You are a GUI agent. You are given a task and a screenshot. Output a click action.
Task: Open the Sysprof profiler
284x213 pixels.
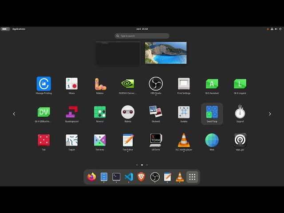(240, 114)
